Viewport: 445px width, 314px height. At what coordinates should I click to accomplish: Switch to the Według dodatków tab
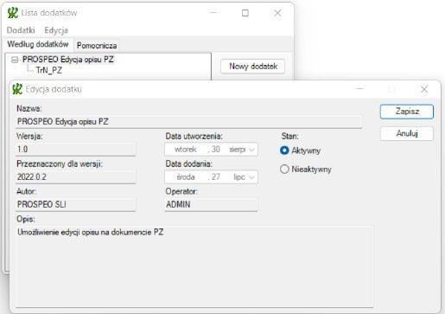(38, 44)
